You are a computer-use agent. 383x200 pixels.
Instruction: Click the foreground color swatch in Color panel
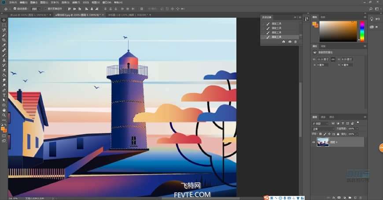point(314,24)
